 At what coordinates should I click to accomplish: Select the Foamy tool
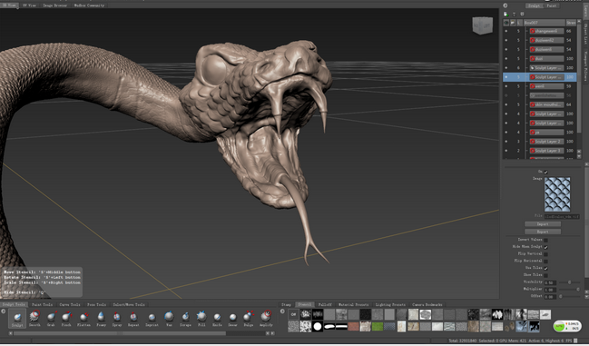click(101, 318)
